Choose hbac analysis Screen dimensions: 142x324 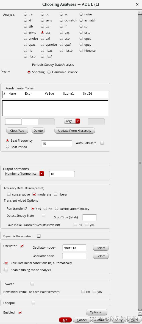coord(42,50)
